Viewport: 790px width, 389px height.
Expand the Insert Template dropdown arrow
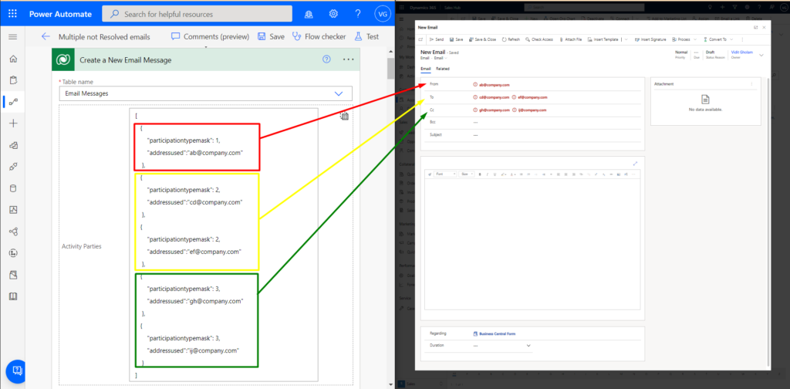(626, 39)
